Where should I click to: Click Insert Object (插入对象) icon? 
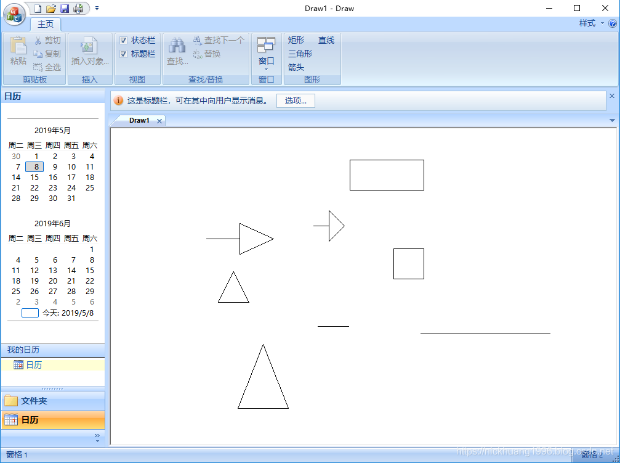pyautogui.click(x=90, y=51)
